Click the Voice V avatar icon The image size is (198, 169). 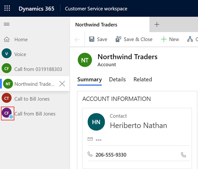point(7,54)
